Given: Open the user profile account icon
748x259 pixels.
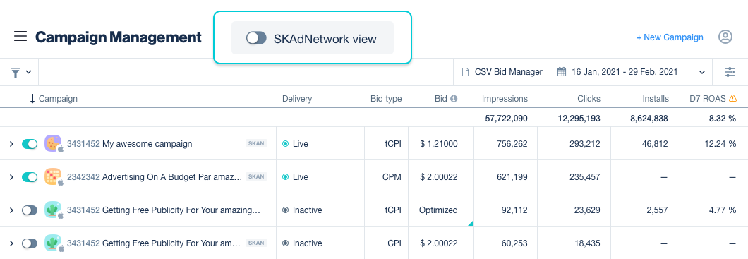Looking at the screenshot, I should [x=725, y=37].
